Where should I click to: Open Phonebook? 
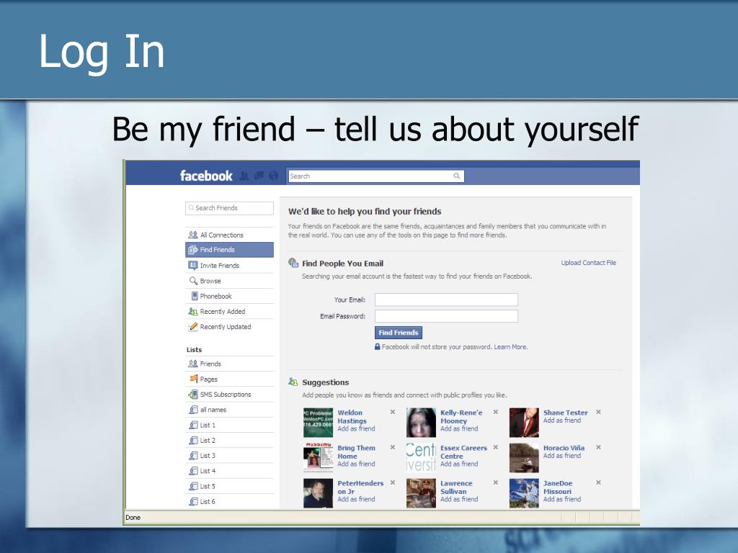pyautogui.click(x=229, y=296)
